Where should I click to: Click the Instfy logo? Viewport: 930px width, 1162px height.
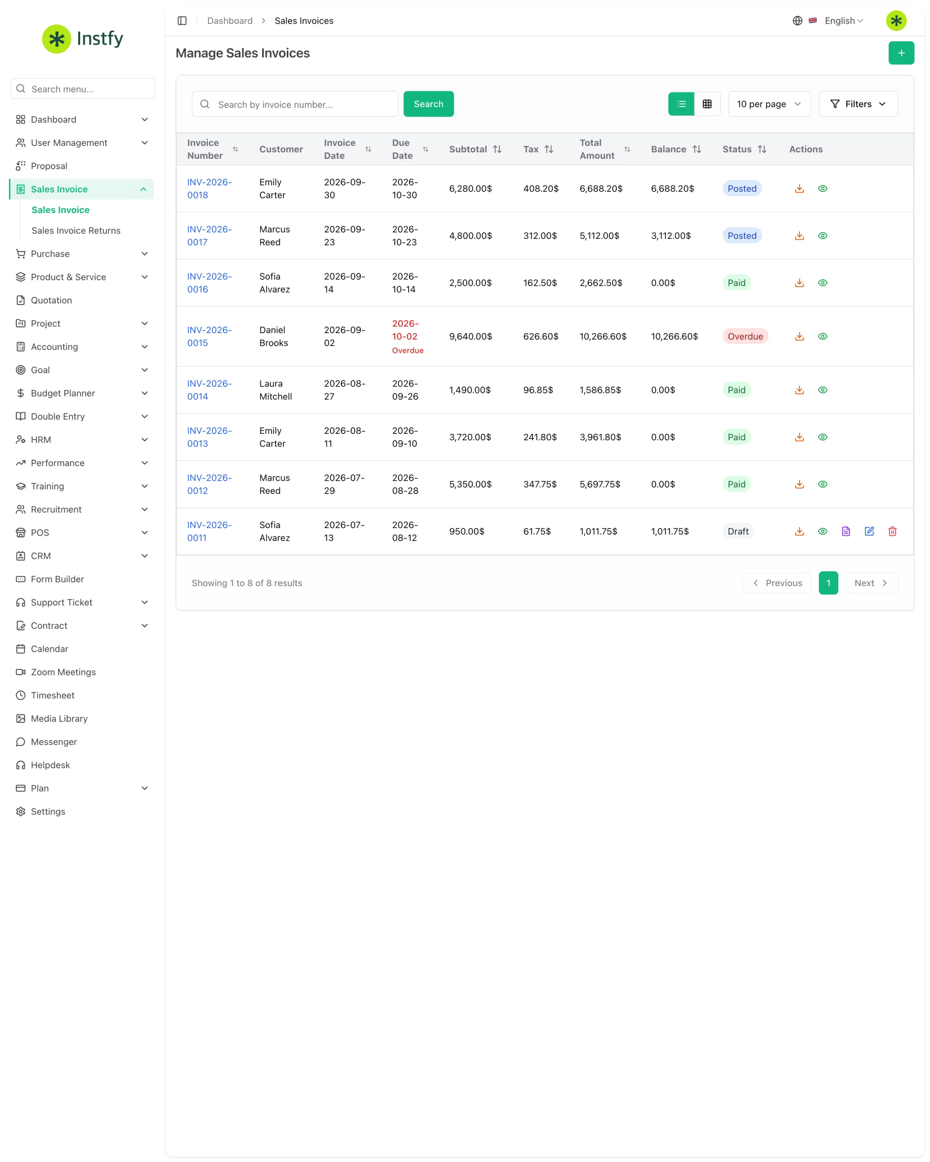point(83,39)
